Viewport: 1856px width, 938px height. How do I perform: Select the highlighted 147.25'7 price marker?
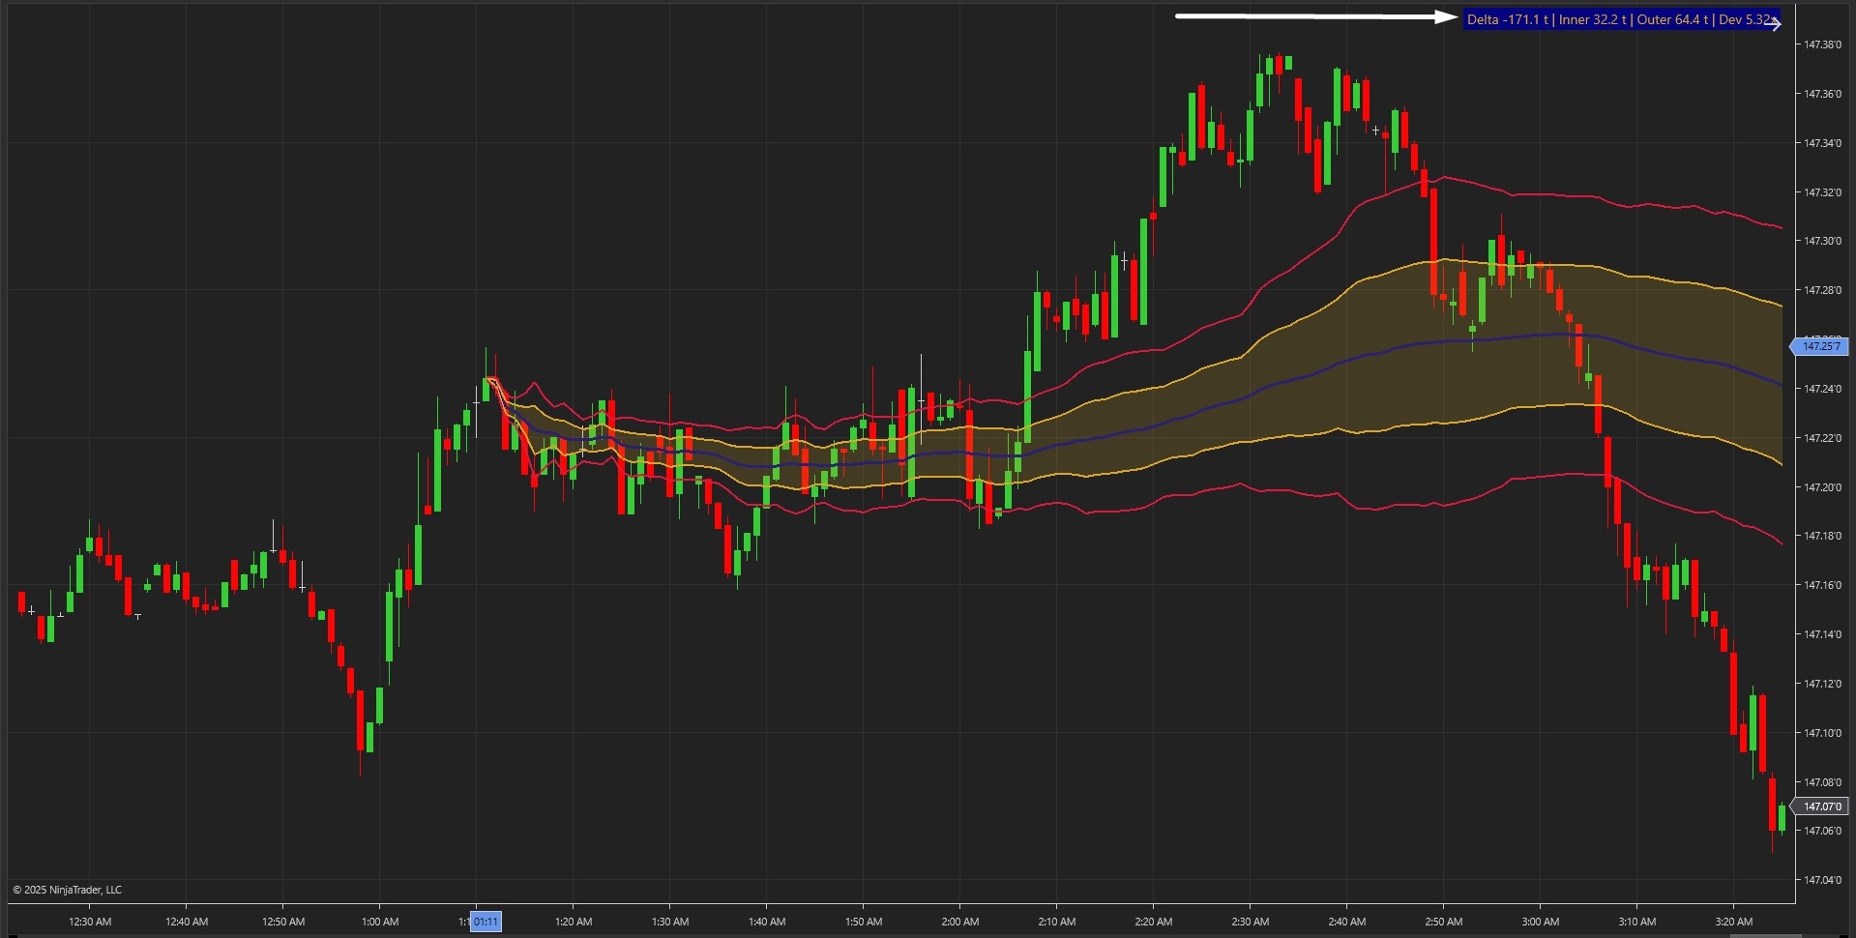1822,346
